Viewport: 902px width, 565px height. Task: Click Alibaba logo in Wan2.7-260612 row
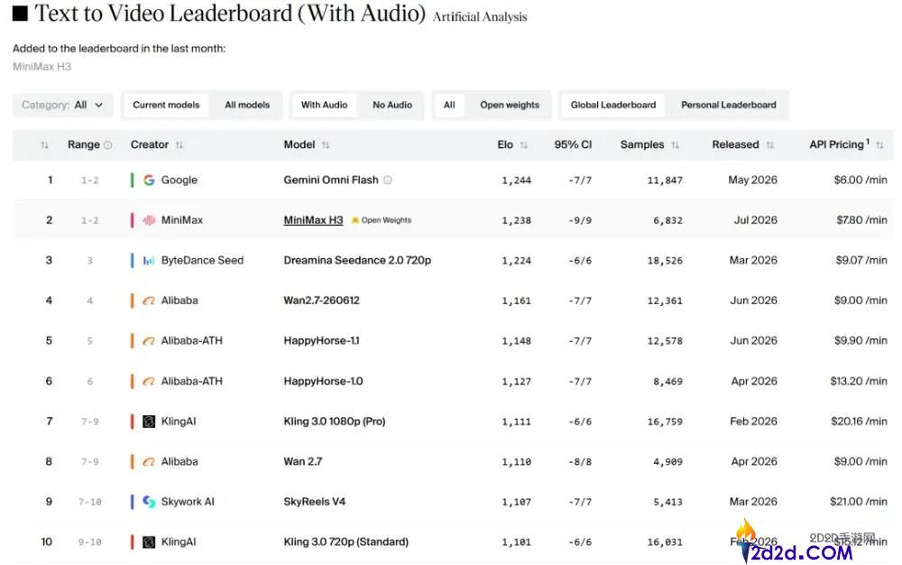coord(149,301)
